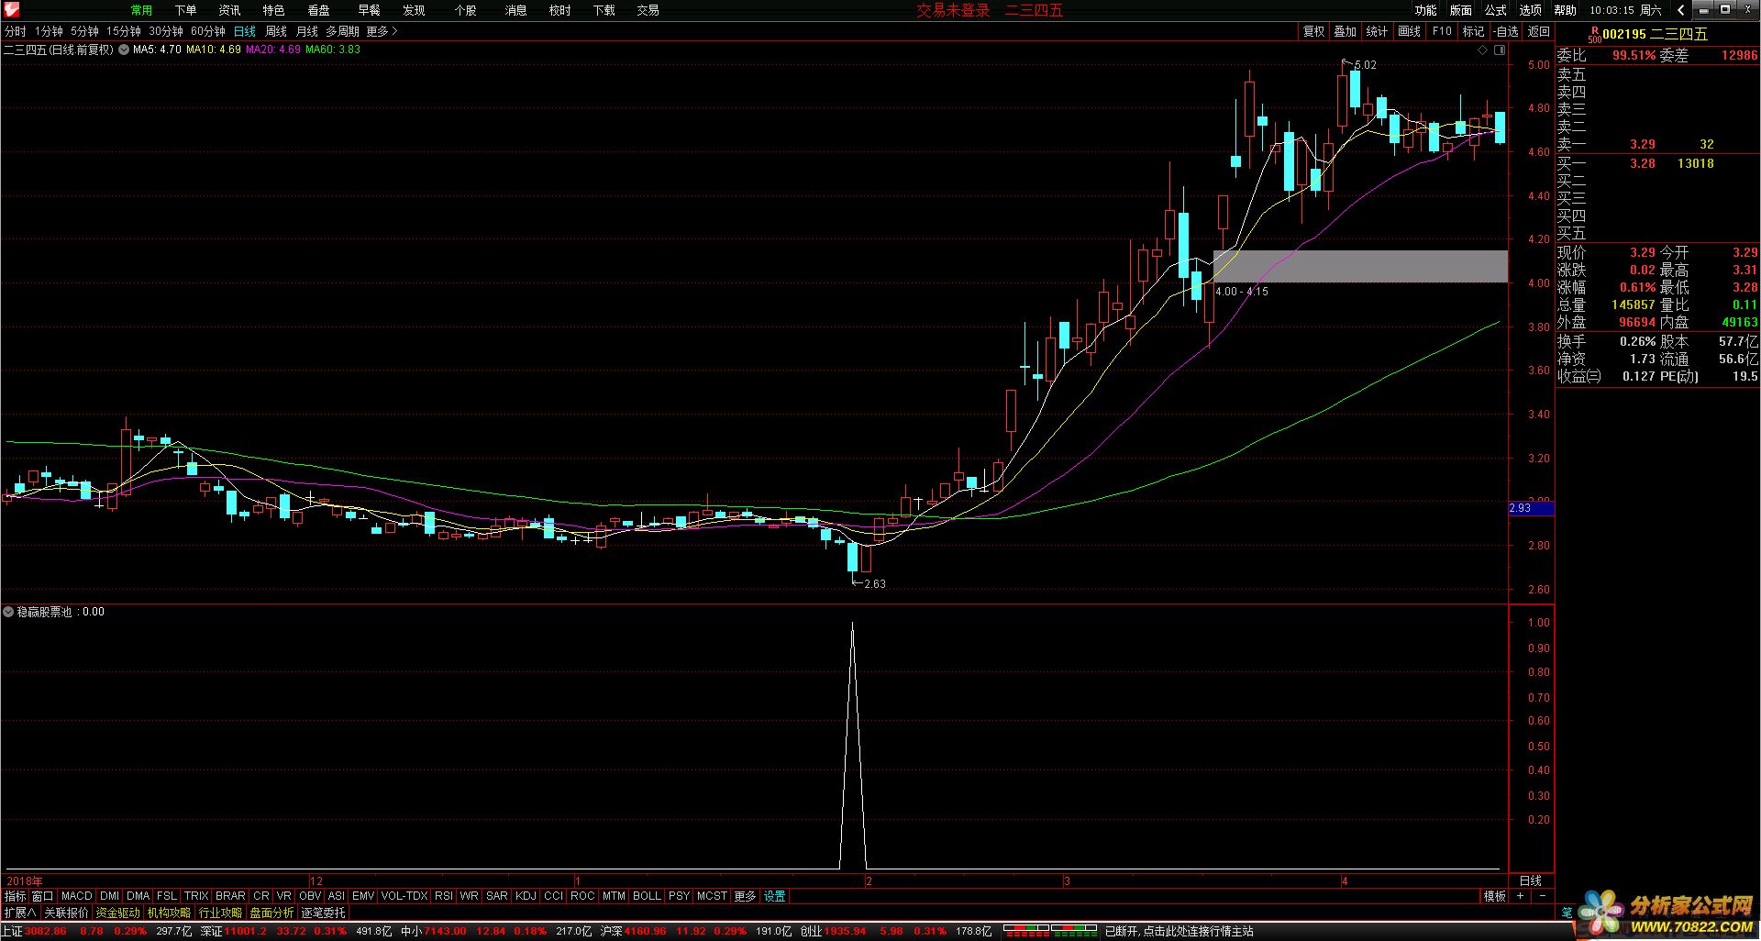Toggle the side panel layout icon
Viewport: 1761px width, 941px height.
coord(1500,50)
